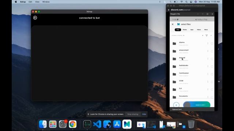Click the Android folder icon
Viewport: 234px width, 131px height.
click(174, 59)
